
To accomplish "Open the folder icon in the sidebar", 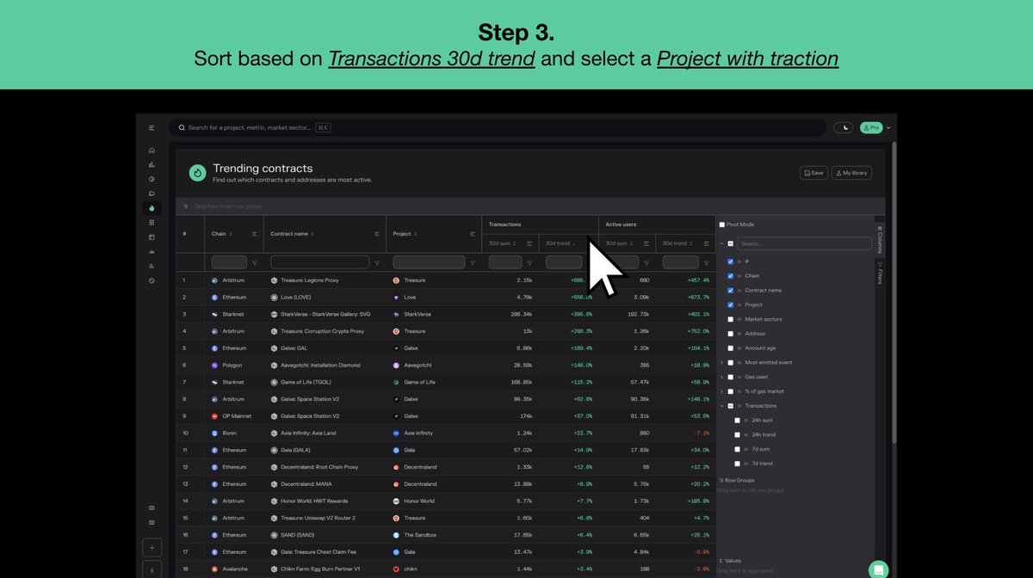I will click(x=152, y=194).
